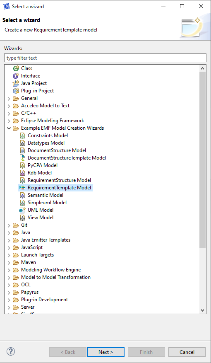Viewport: 211px width, 363px height.
Task: Click the Simpleuml Model icon
Action: tap(22, 203)
